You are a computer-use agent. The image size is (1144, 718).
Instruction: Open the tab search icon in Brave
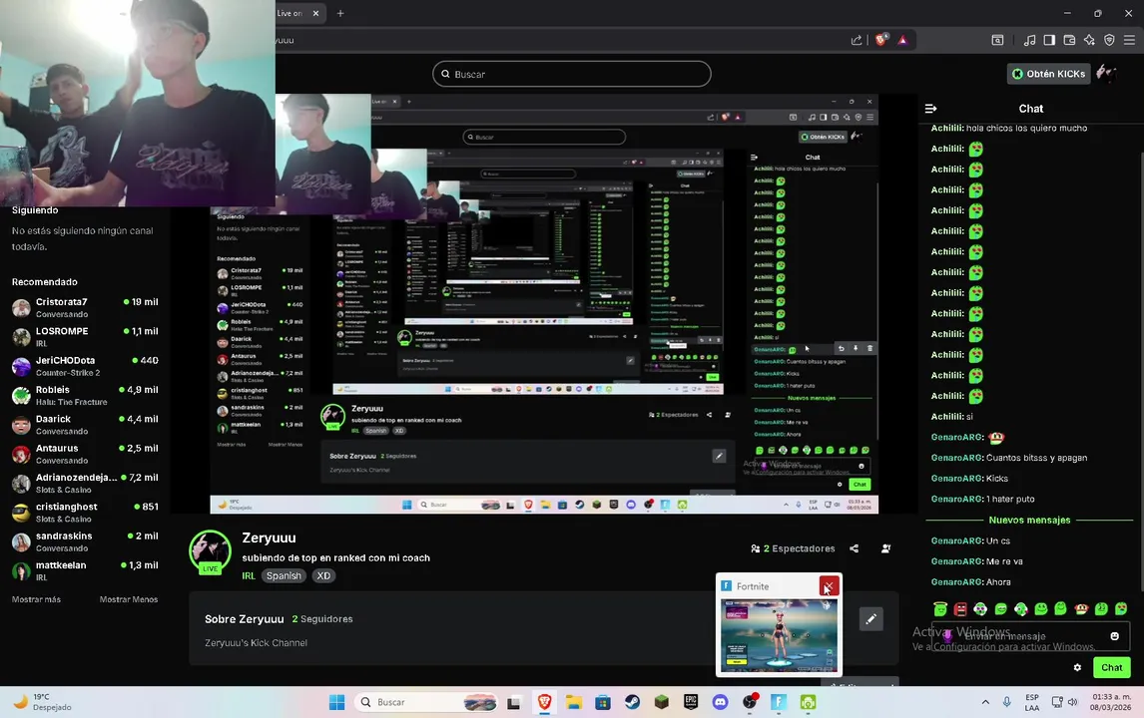click(997, 40)
